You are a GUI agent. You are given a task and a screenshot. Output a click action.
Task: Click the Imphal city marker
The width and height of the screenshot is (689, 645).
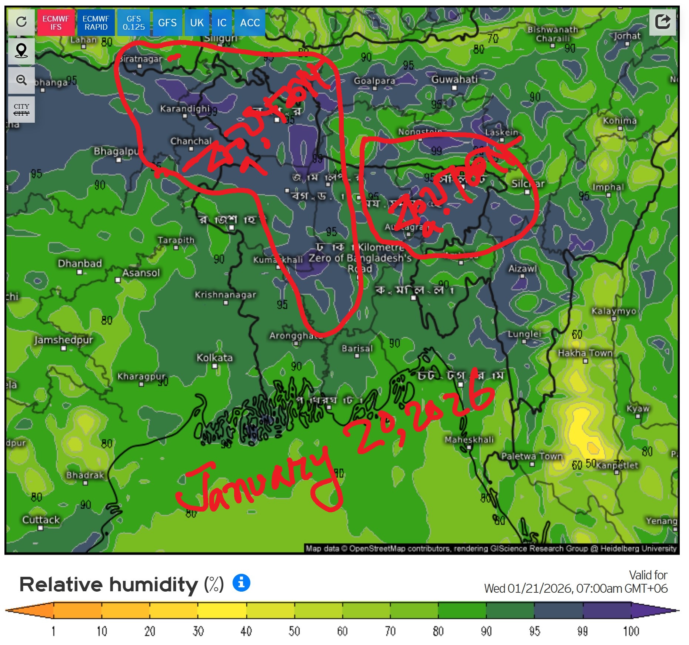click(608, 195)
